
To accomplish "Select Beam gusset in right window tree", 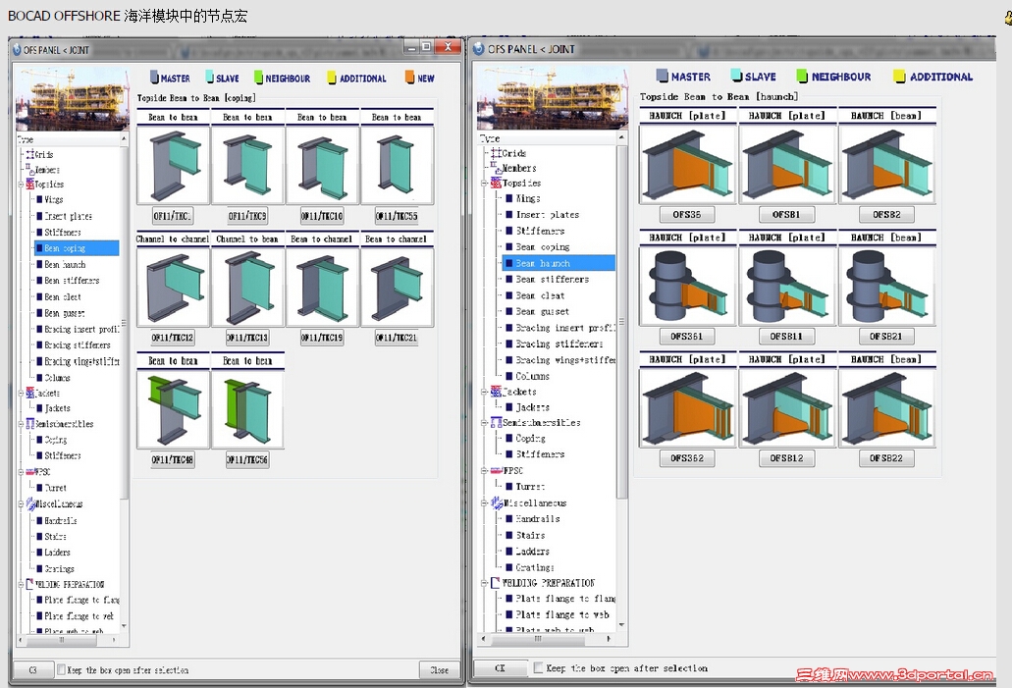I will (542, 311).
